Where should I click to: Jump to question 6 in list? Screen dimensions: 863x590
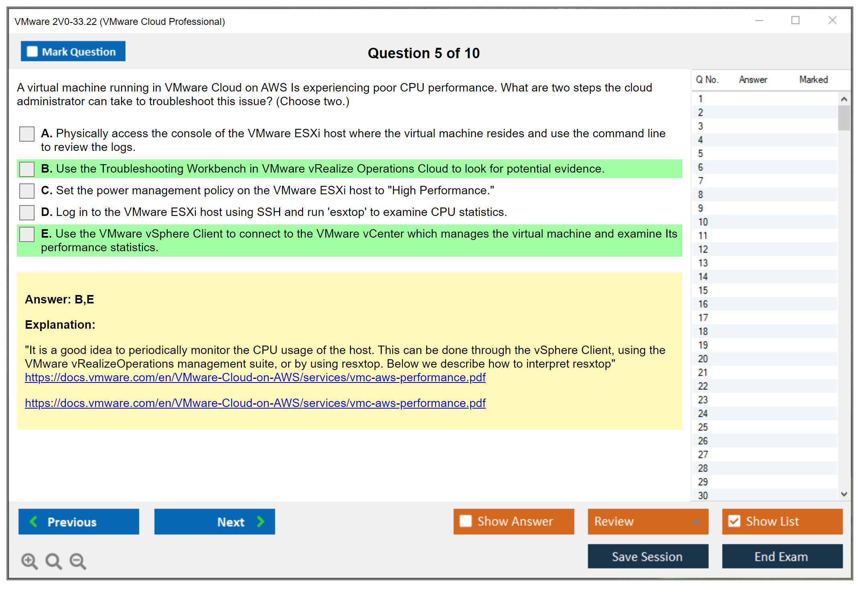point(700,167)
